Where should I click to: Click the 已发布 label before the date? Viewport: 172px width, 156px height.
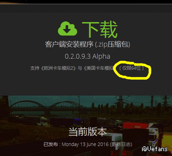(51, 144)
